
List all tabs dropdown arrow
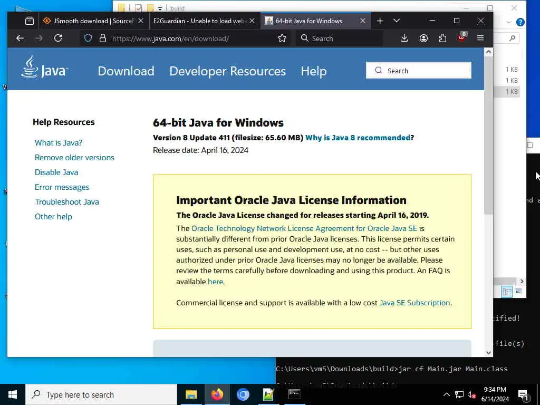(x=397, y=21)
